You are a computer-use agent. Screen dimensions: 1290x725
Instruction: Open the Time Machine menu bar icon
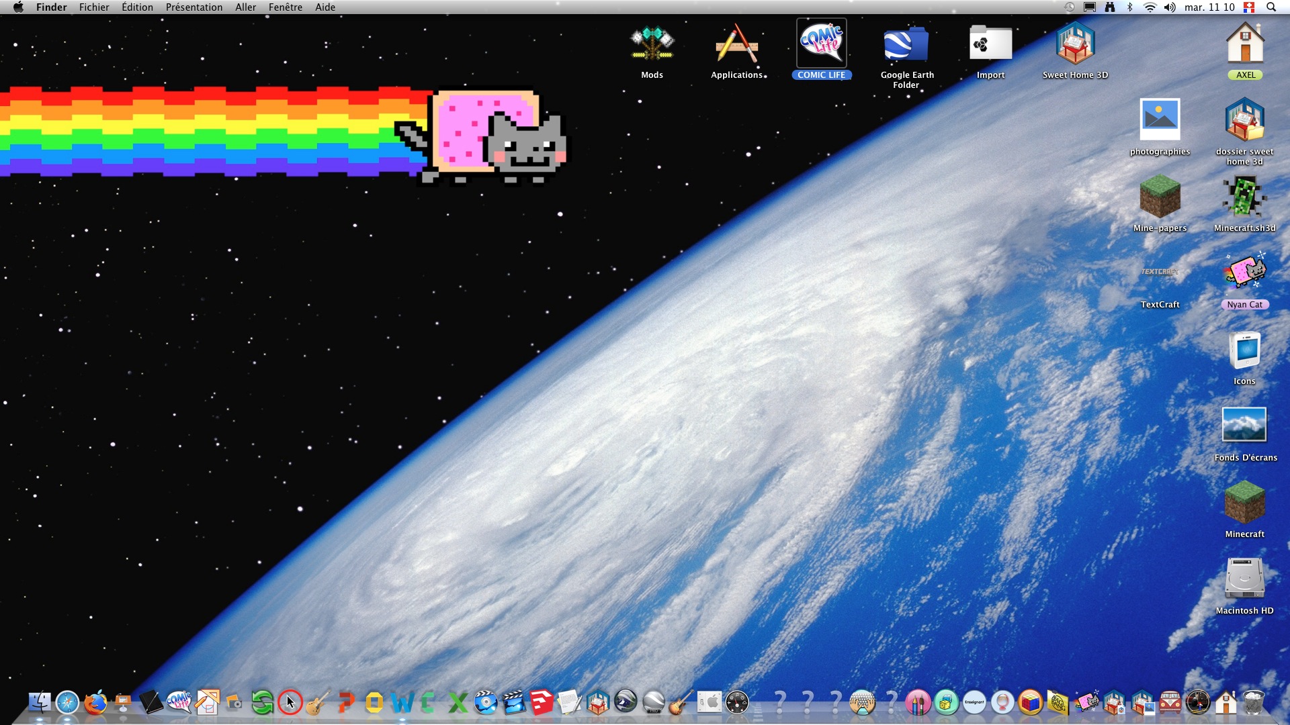(1070, 7)
